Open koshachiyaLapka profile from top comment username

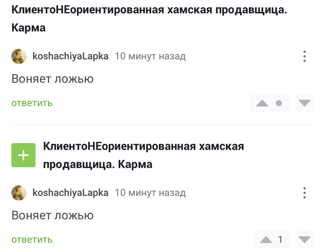click(71, 57)
